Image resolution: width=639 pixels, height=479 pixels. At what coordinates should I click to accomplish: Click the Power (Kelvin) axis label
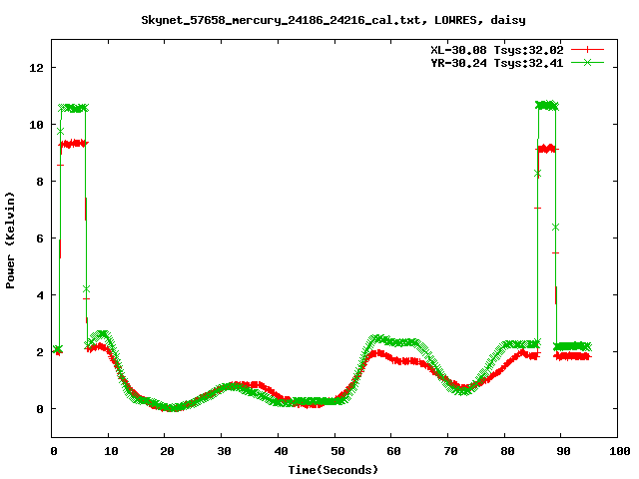10,240
